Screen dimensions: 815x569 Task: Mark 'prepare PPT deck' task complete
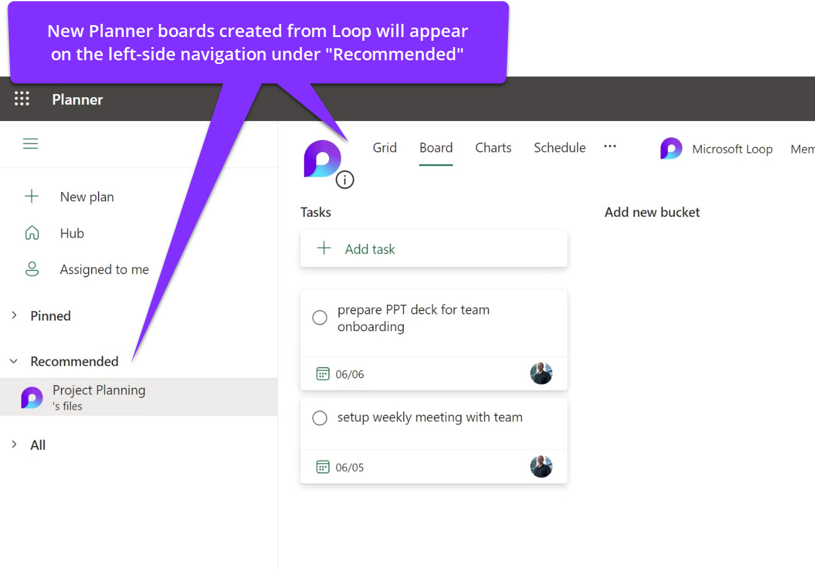(x=320, y=317)
